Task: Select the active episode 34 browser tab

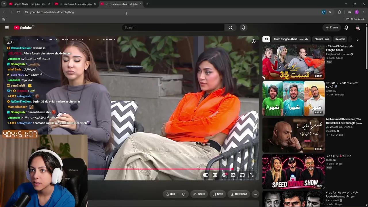Action: tap(121, 4)
